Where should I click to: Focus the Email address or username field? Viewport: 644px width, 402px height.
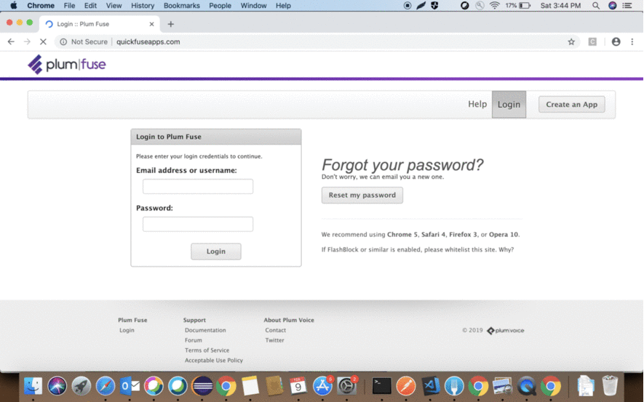click(198, 186)
